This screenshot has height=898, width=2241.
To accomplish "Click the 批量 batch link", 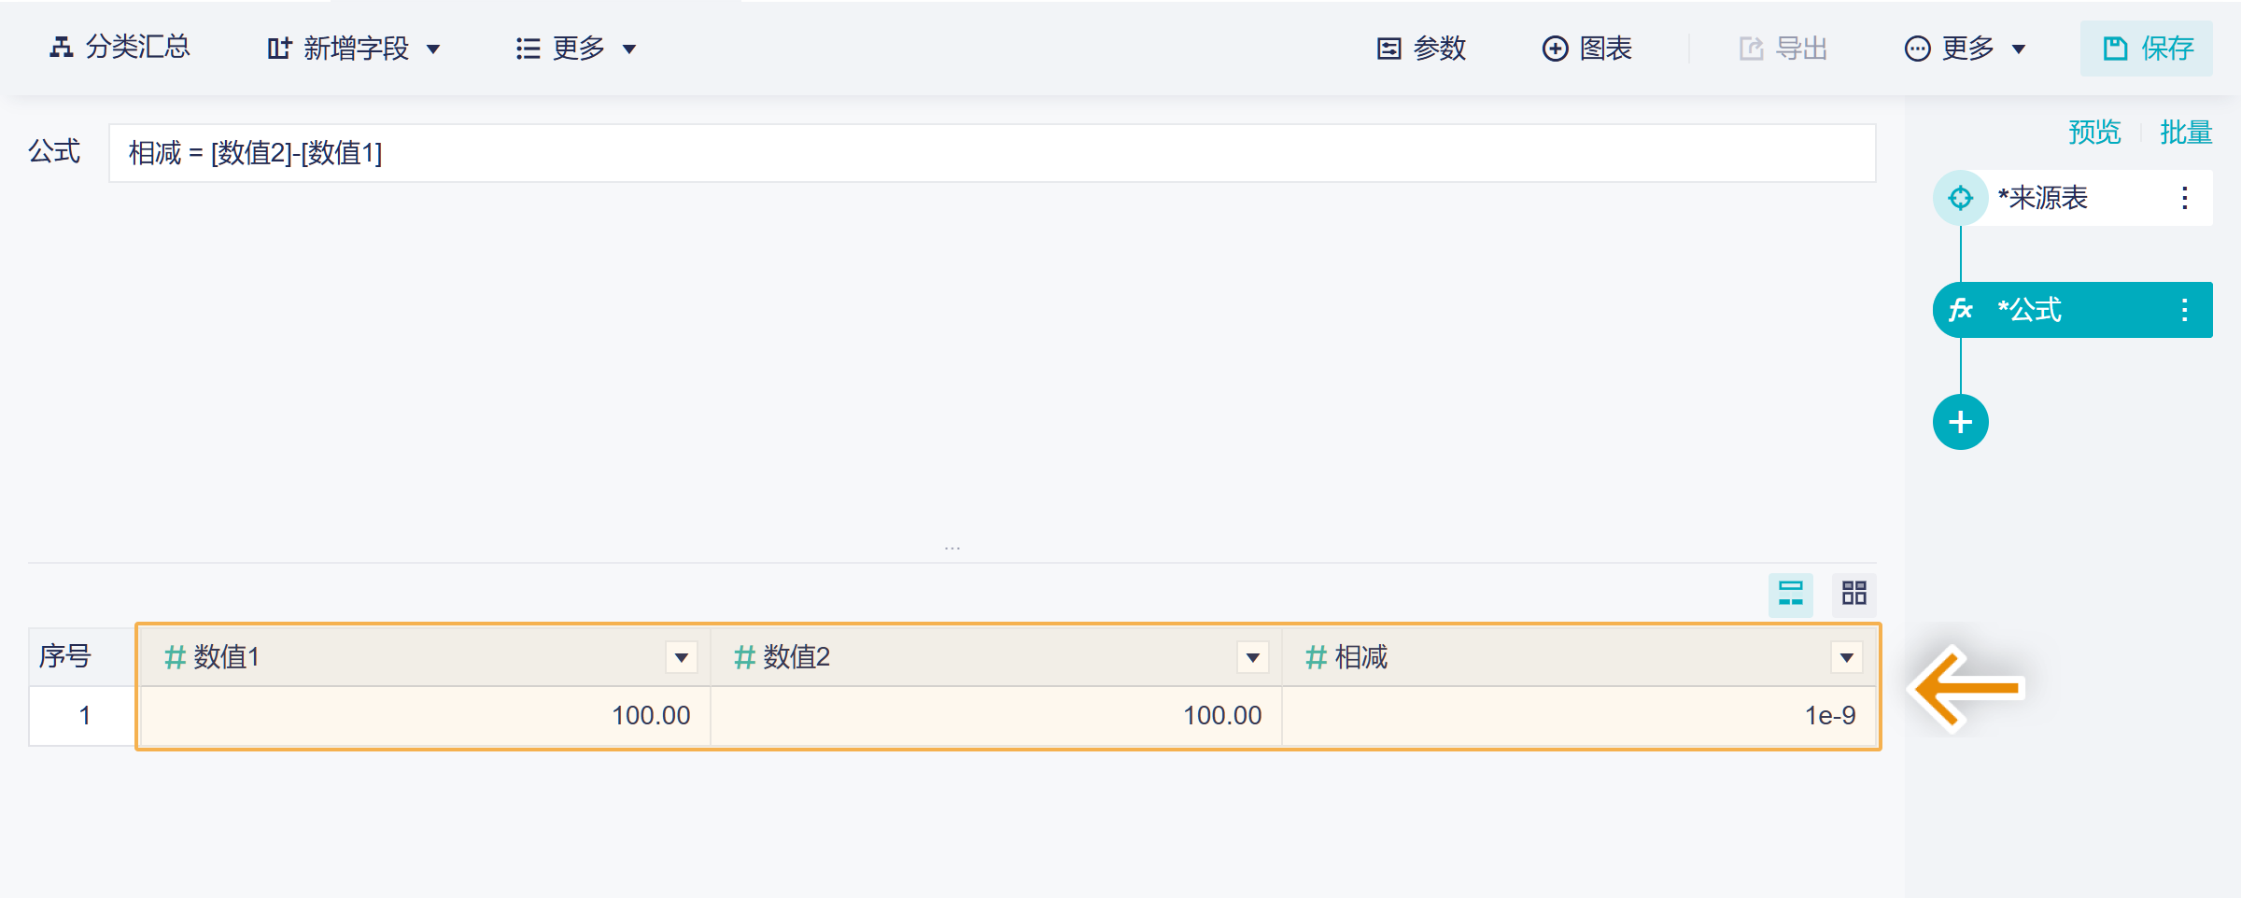I will [x=2185, y=133].
